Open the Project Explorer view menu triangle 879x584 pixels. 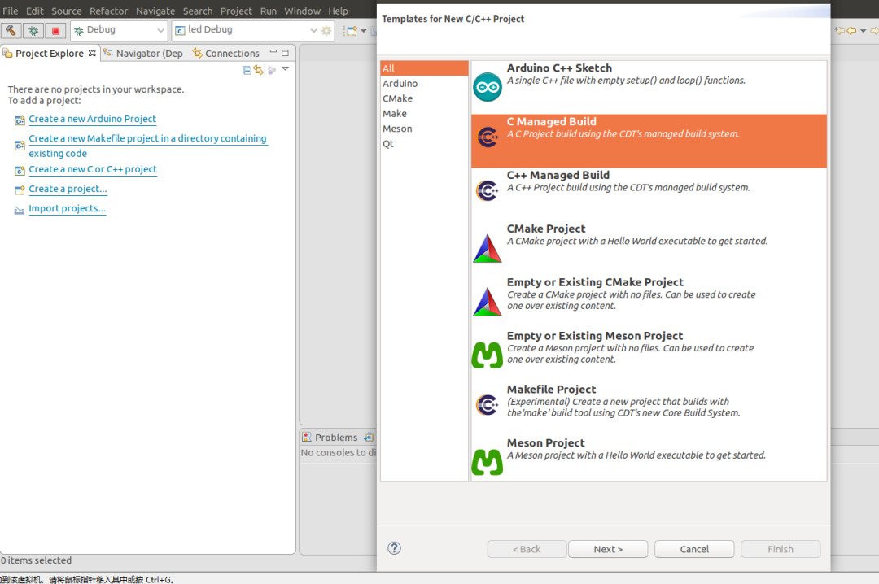[x=285, y=68]
